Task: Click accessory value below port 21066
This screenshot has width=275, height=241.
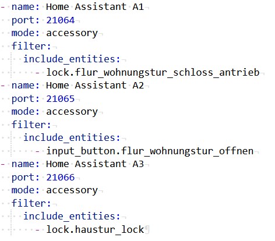Action: point(72,190)
